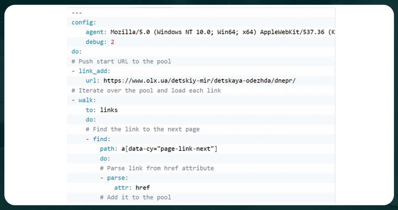Open the olx.ua detskaya-odezhda URL

coord(199,80)
